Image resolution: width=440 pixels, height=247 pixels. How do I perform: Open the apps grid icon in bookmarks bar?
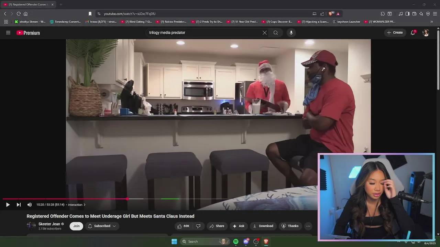(x=6, y=22)
